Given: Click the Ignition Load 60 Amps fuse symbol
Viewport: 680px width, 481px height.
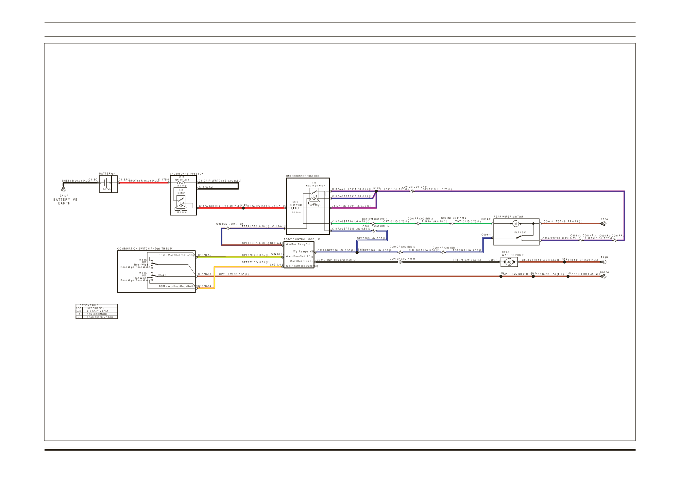Looking at the screenshot, I should click(181, 183).
